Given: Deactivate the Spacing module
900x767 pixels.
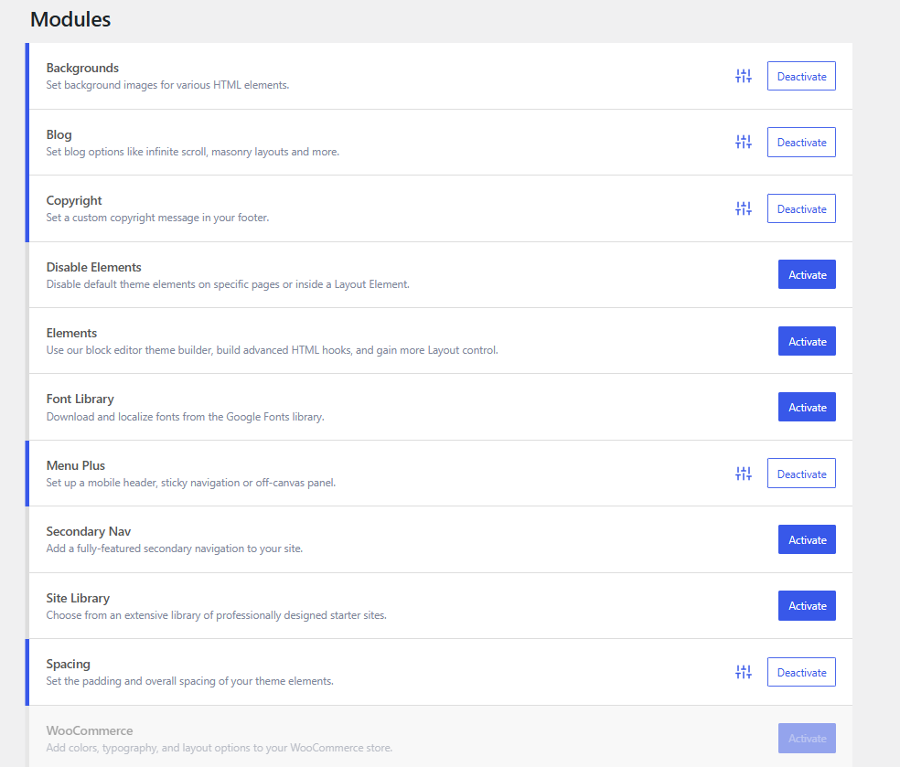Looking at the screenshot, I should click(801, 673).
